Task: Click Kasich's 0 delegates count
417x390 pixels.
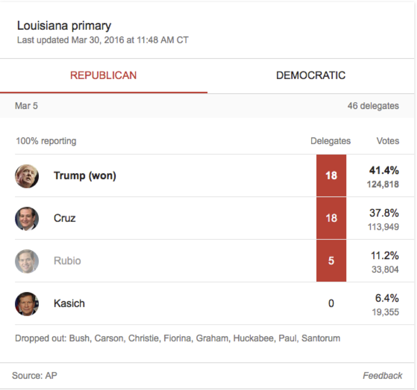Action: coord(331,304)
